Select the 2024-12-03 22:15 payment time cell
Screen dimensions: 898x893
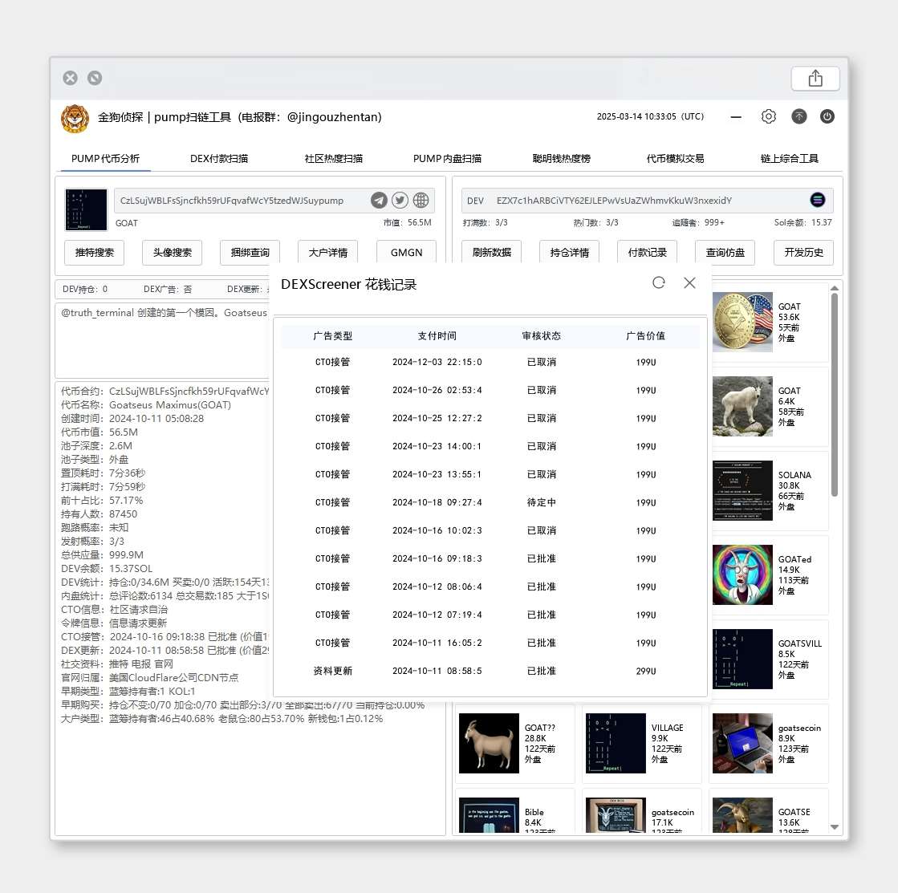coord(437,362)
